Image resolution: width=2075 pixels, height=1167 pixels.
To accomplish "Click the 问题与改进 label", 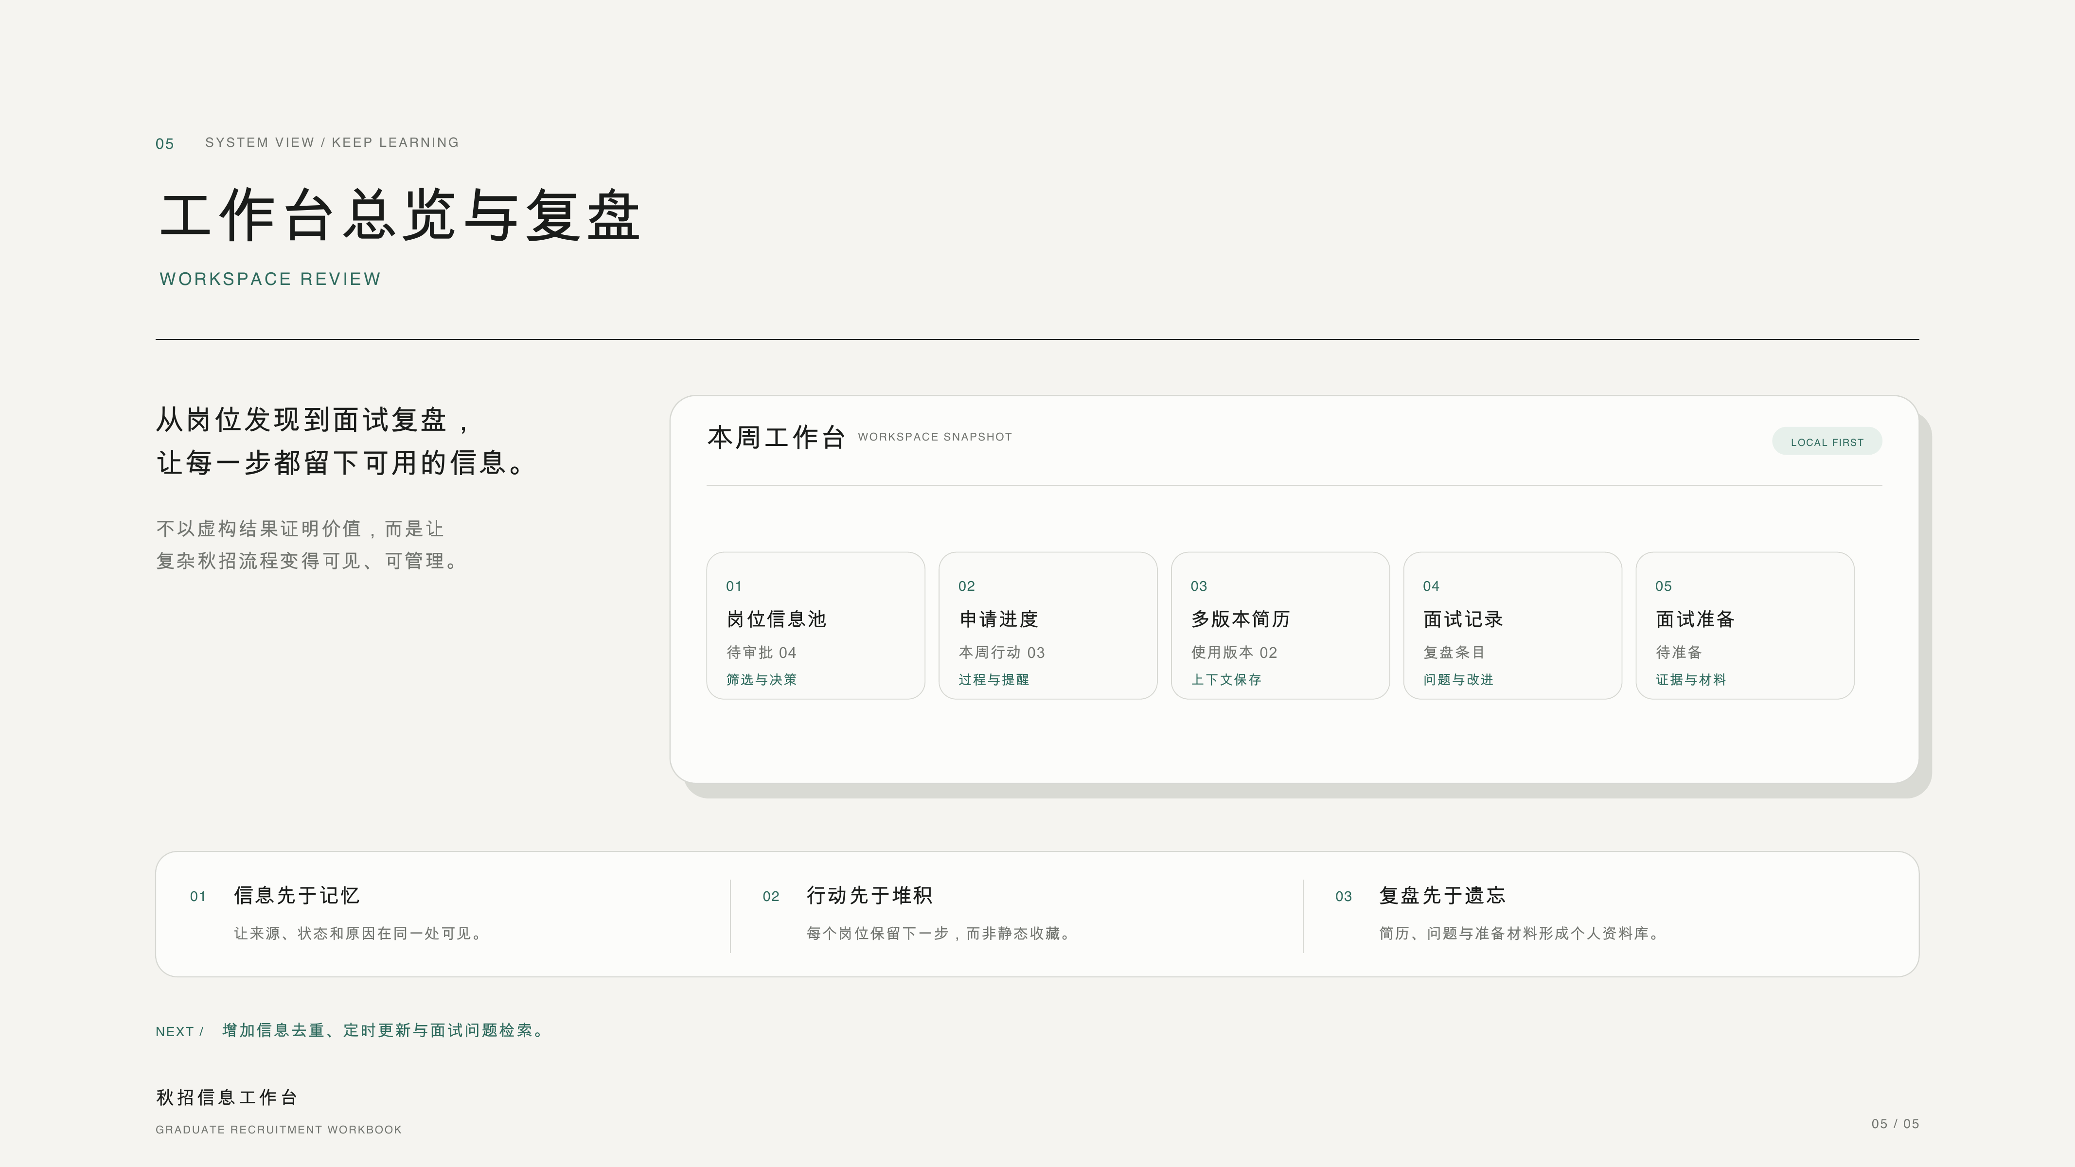I will (1458, 680).
